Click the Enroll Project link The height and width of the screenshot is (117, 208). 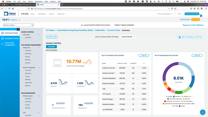coord(185,19)
